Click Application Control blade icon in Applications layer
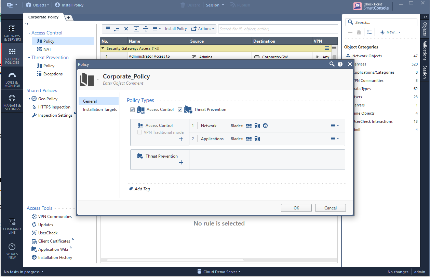Viewport: 430px width, 277px height. point(257,138)
